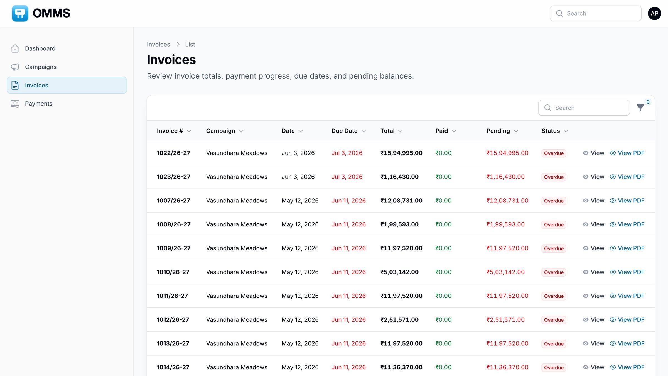Sort by Invoice # column header
The width and height of the screenshot is (668, 376).
tap(174, 131)
